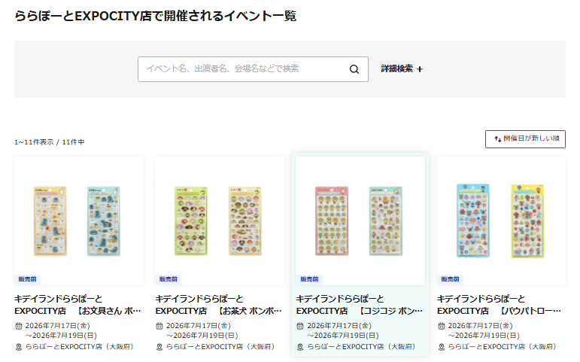This screenshot has width=580, height=362.
Task: Click calendar icon on パウパトロール card
Action: tap(442, 326)
